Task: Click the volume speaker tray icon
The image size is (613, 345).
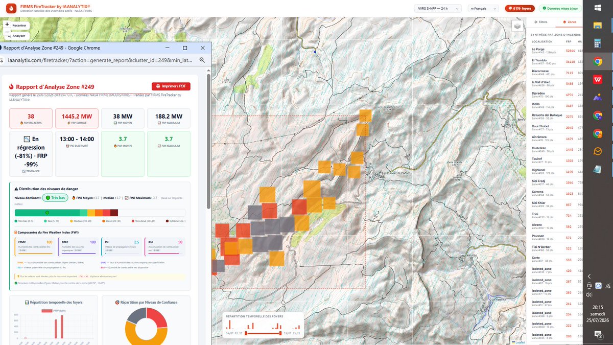Action: (x=589, y=294)
